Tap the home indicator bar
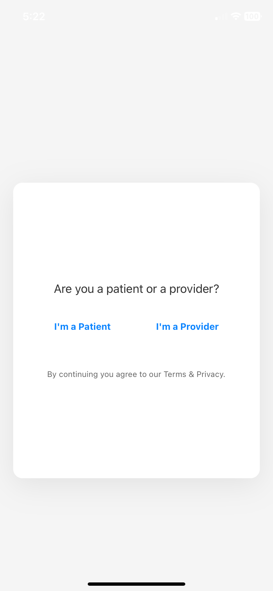 click(136, 584)
